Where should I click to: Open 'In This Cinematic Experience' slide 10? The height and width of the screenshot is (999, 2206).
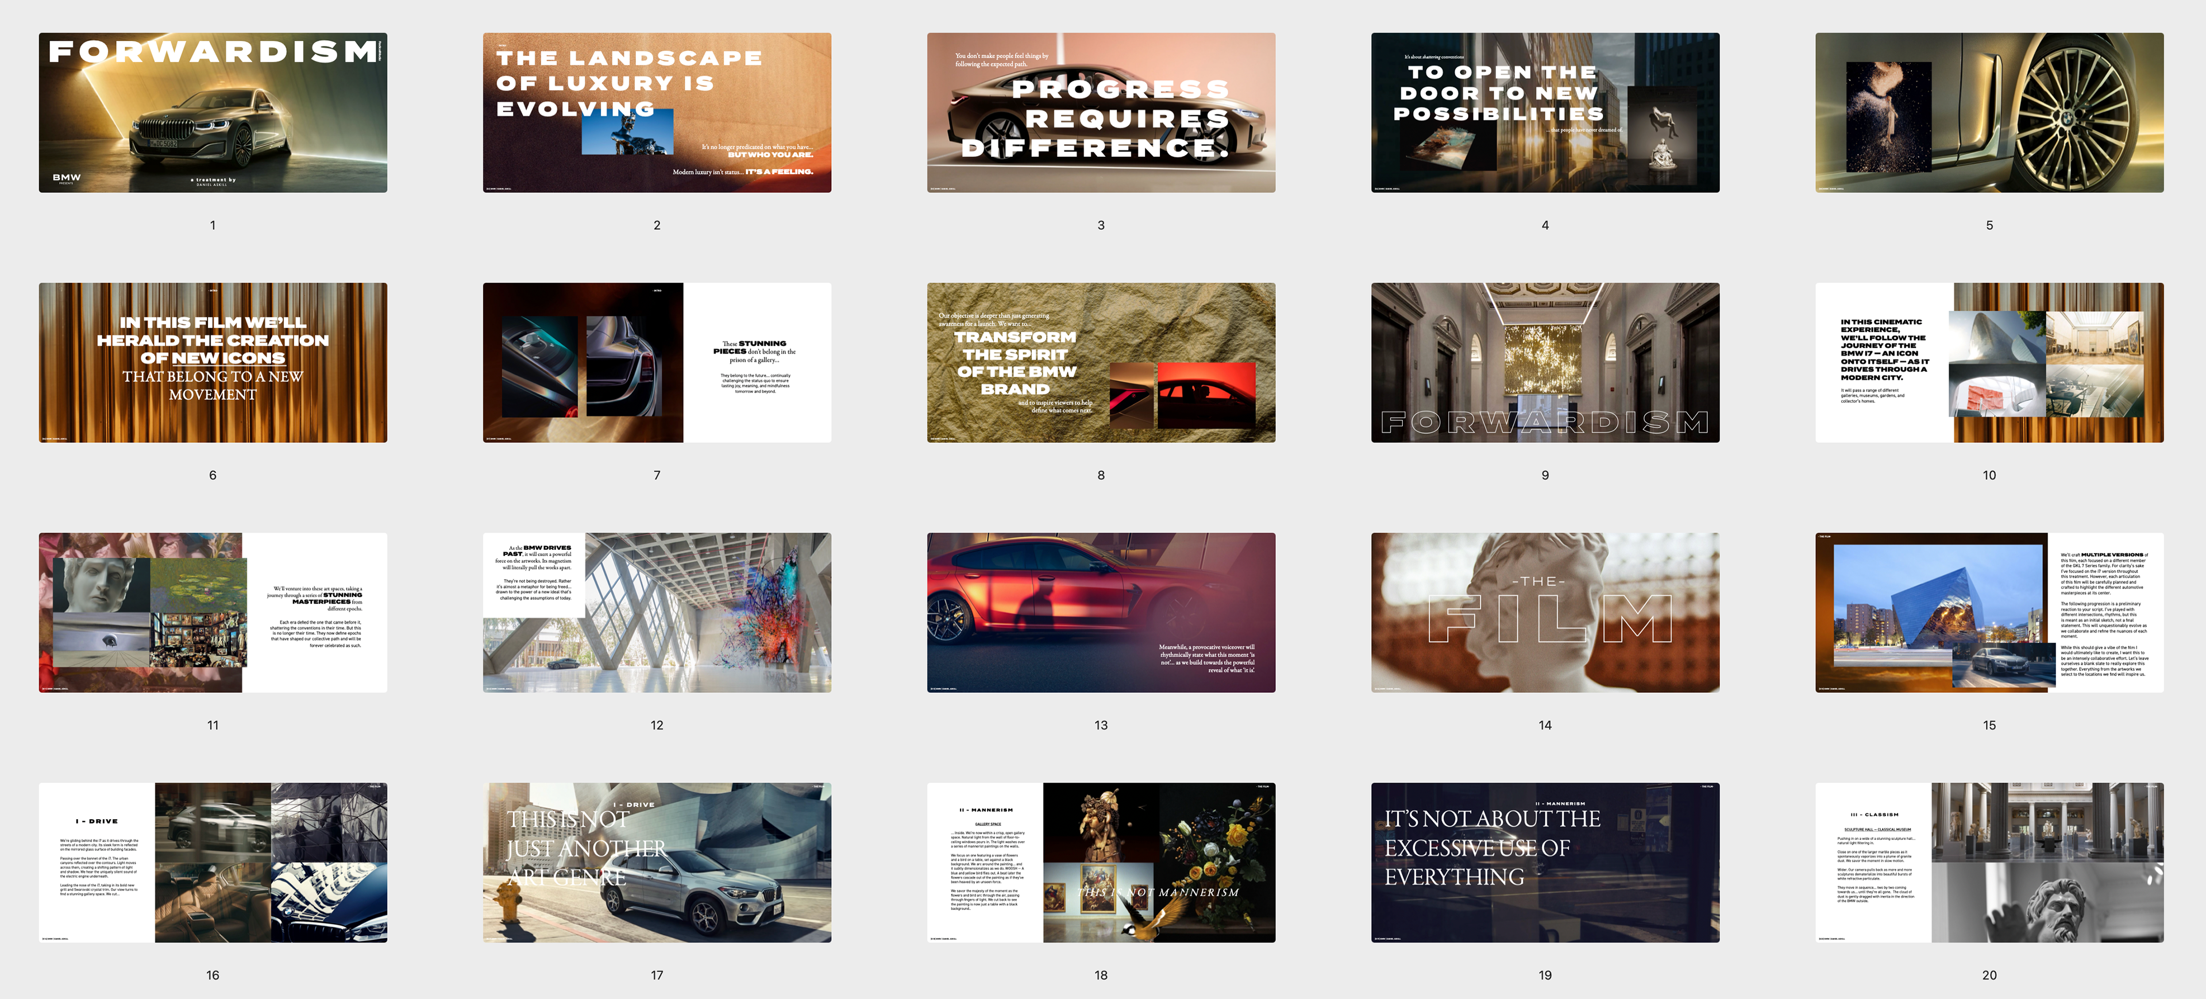[1988, 362]
